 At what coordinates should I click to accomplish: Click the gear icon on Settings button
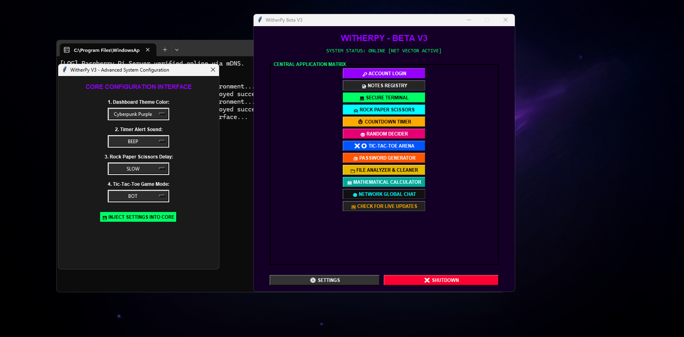coord(313,280)
